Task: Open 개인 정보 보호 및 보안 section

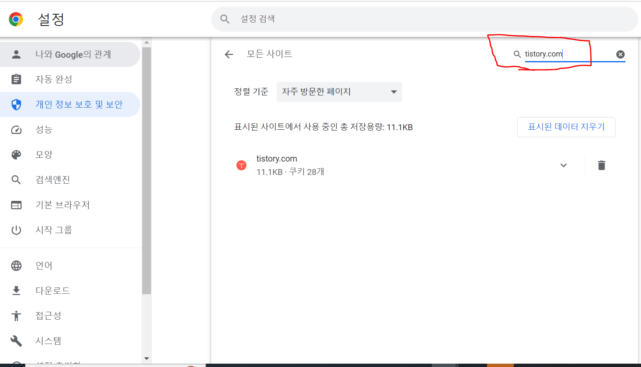Action: click(70, 105)
